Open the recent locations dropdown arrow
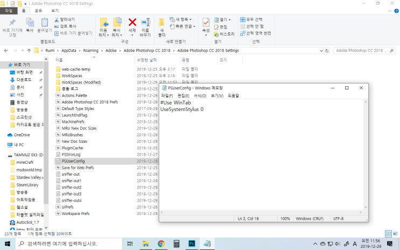400x250 pixels. tap(23, 51)
